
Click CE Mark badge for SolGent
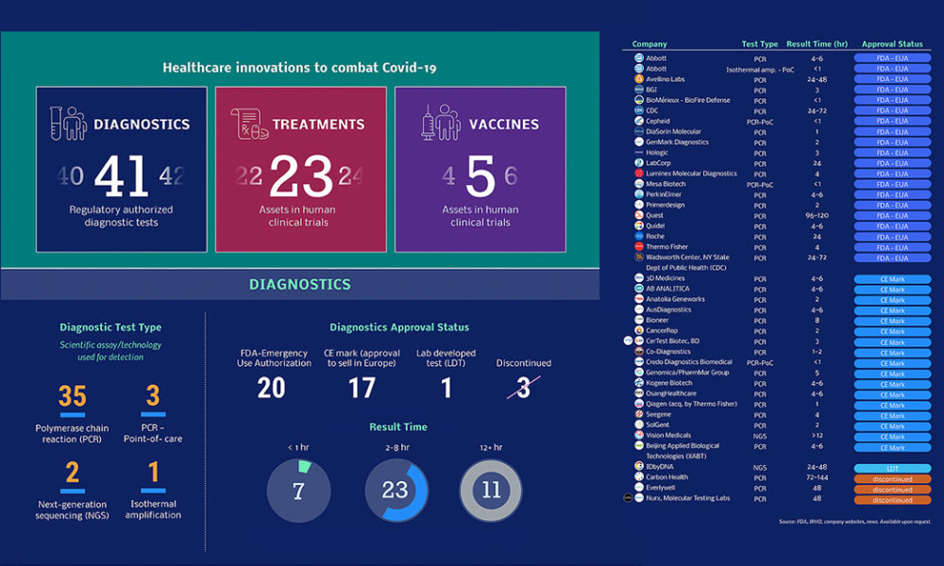click(892, 426)
